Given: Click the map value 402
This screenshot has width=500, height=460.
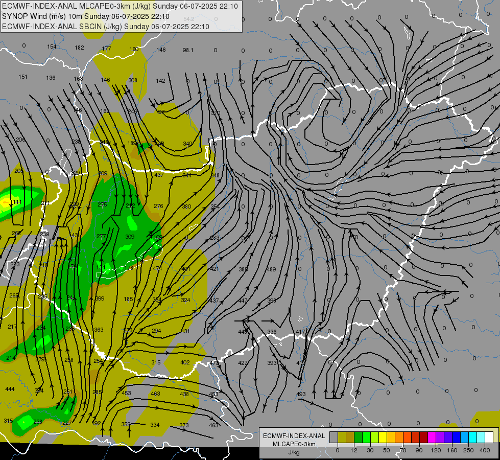Looking at the screenshot, I should pyautogui.click(x=185, y=363).
